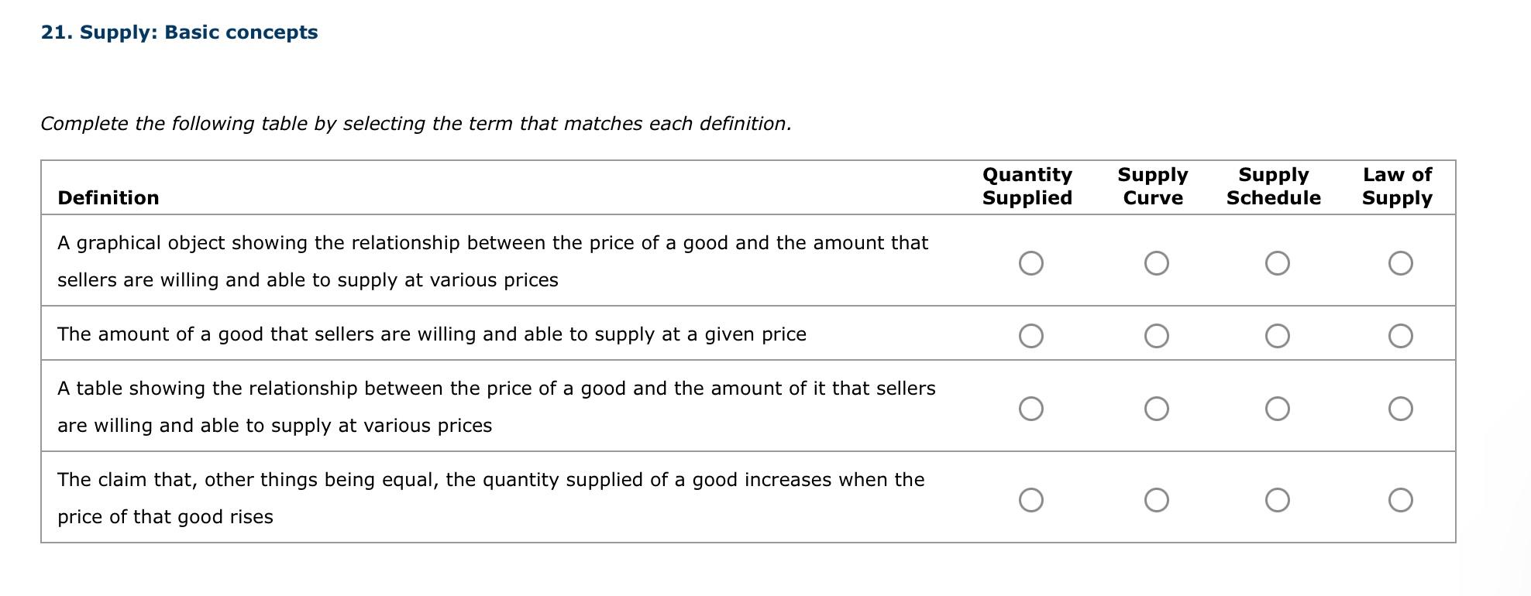Select Supply Schedule for the price rises claim
The height and width of the screenshot is (596, 1531).
pyautogui.click(x=1277, y=499)
